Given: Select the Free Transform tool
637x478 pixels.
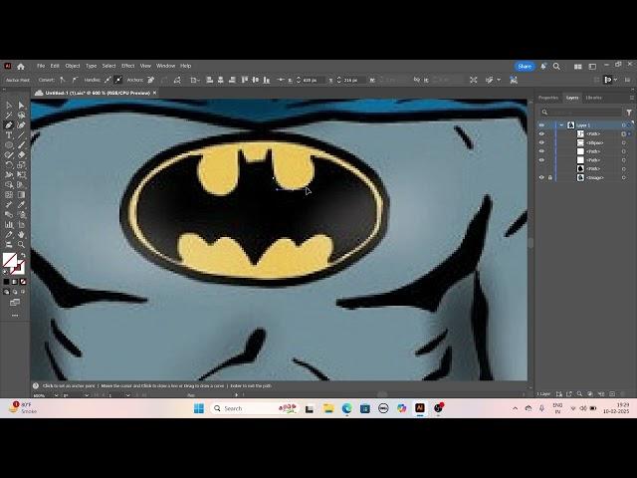Looking at the screenshot, I should pyautogui.click(x=21, y=175).
